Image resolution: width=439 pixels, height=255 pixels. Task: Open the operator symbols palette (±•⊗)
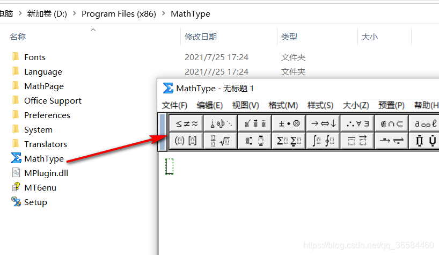tap(289, 123)
